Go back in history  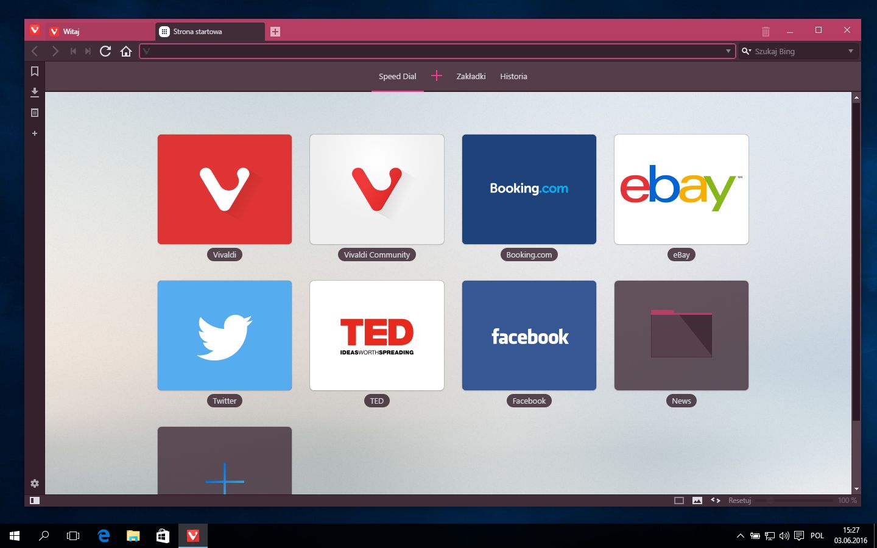click(35, 51)
